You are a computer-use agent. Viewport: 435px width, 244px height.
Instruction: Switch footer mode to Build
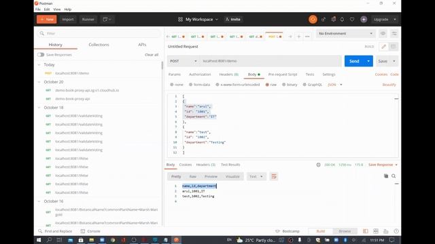(320, 231)
